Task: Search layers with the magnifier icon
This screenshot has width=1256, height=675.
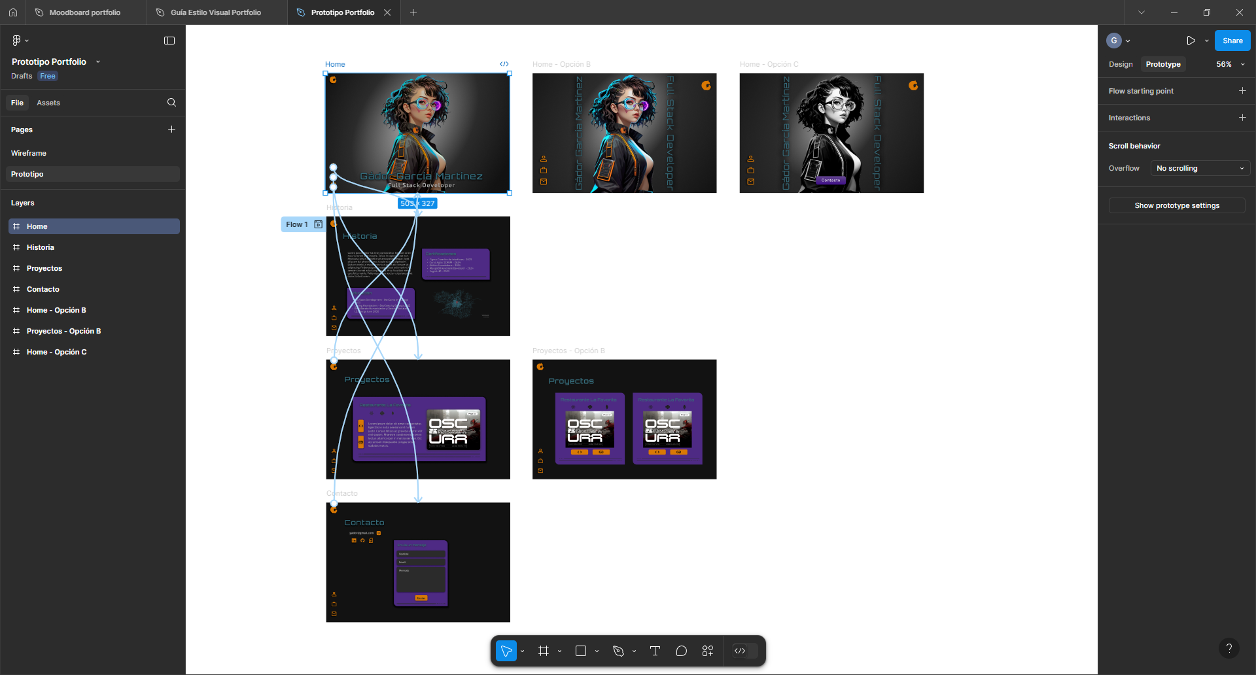Action: tap(171, 103)
